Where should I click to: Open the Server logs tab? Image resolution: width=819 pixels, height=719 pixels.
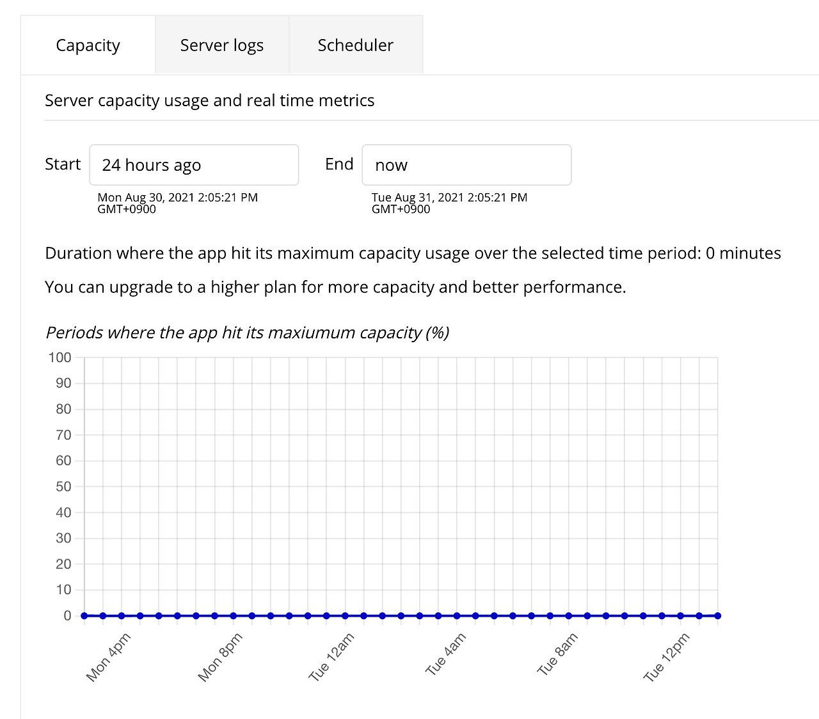[x=222, y=45]
